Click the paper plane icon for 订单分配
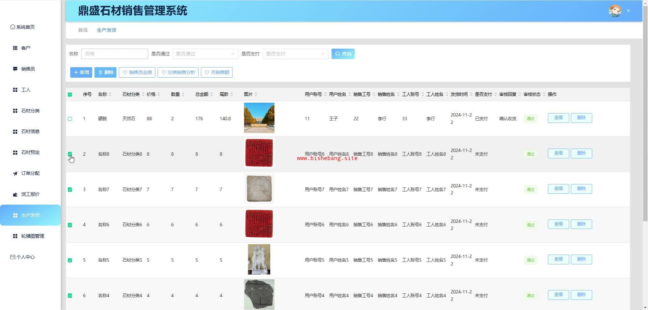 point(15,174)
